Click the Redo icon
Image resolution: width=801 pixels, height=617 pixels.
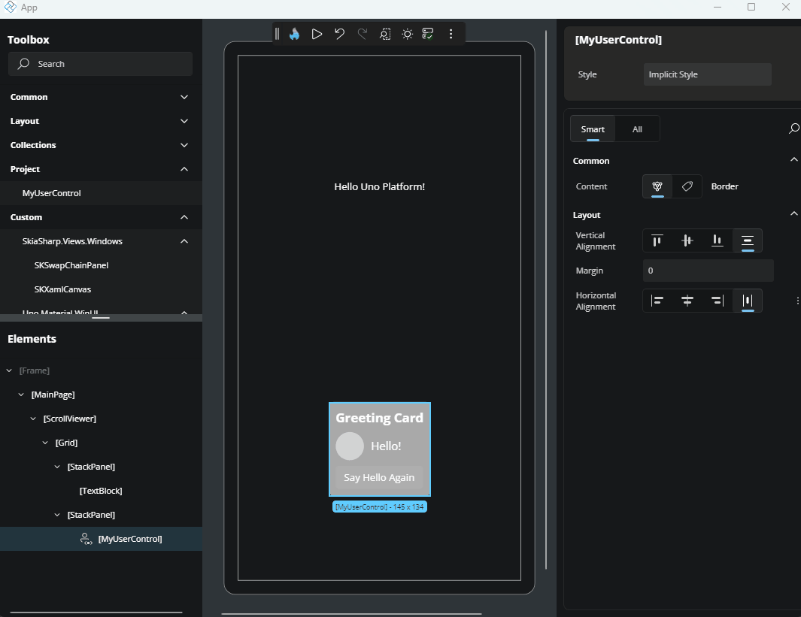click(x=362, y=34)
